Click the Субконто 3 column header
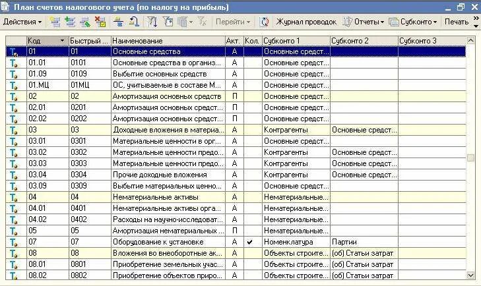The width and height of the screenshot is (481, 286). point(432,40)
